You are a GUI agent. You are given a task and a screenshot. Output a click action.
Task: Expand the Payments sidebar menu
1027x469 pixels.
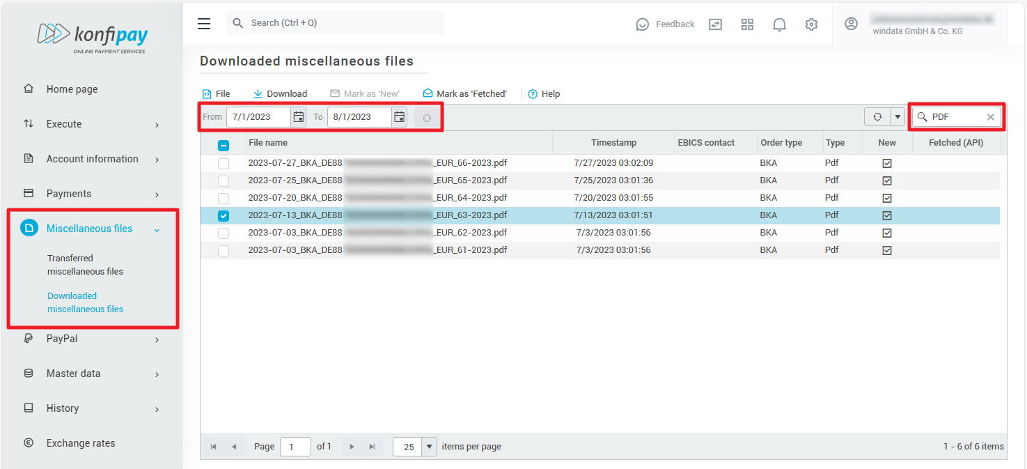tap(92, 194)
